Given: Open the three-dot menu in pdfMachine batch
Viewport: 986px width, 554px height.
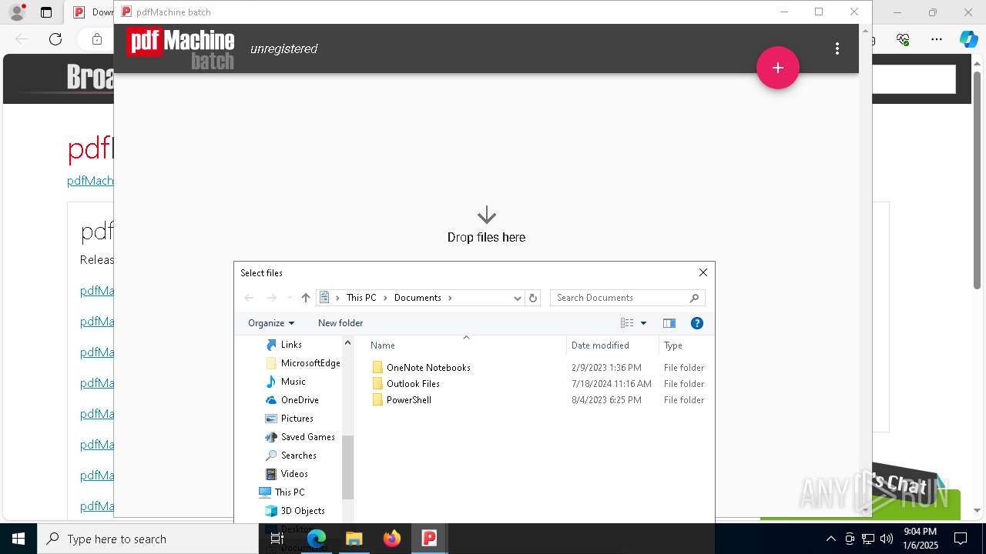Looking at the screenshot, I should click(837, 48).
